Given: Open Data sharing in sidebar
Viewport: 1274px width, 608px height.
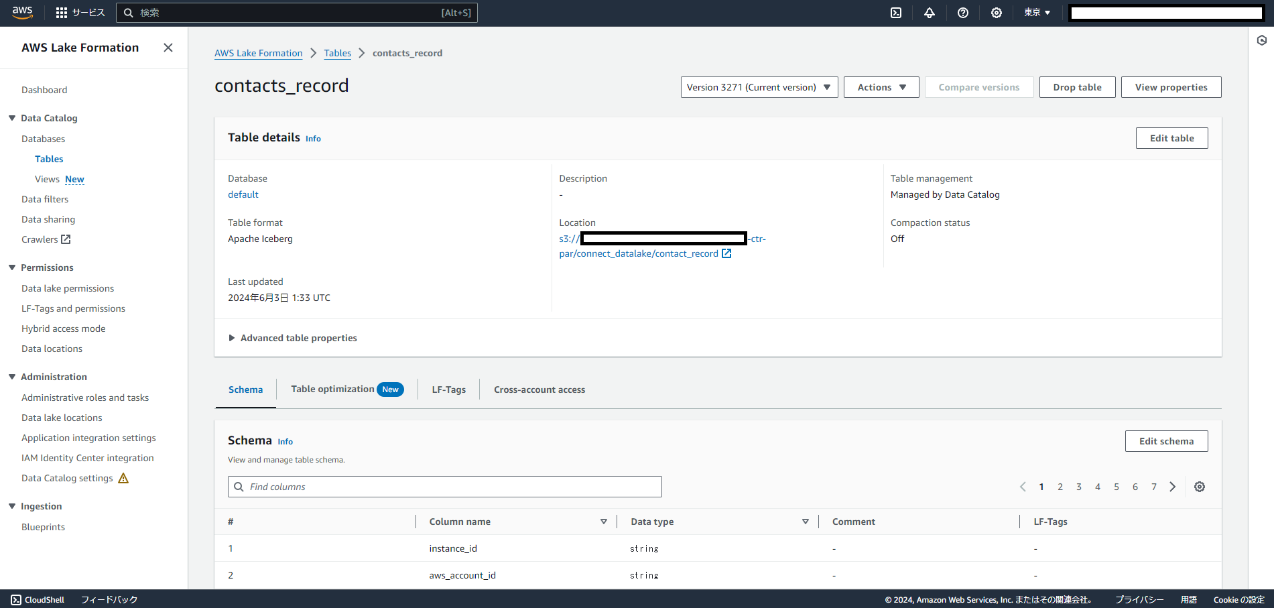Looking at the screenshot, I should click(48, 219).
